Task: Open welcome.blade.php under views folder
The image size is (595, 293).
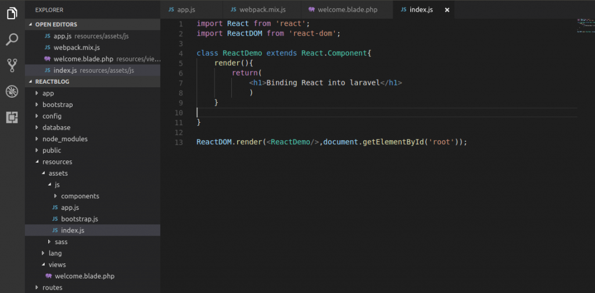Action: coord(92,276)
